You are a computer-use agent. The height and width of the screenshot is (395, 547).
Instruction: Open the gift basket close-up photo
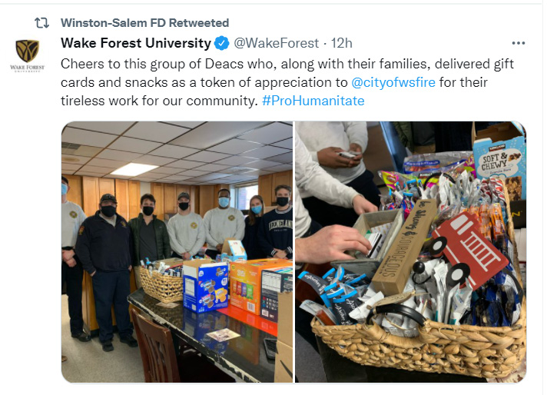(410, 252)
